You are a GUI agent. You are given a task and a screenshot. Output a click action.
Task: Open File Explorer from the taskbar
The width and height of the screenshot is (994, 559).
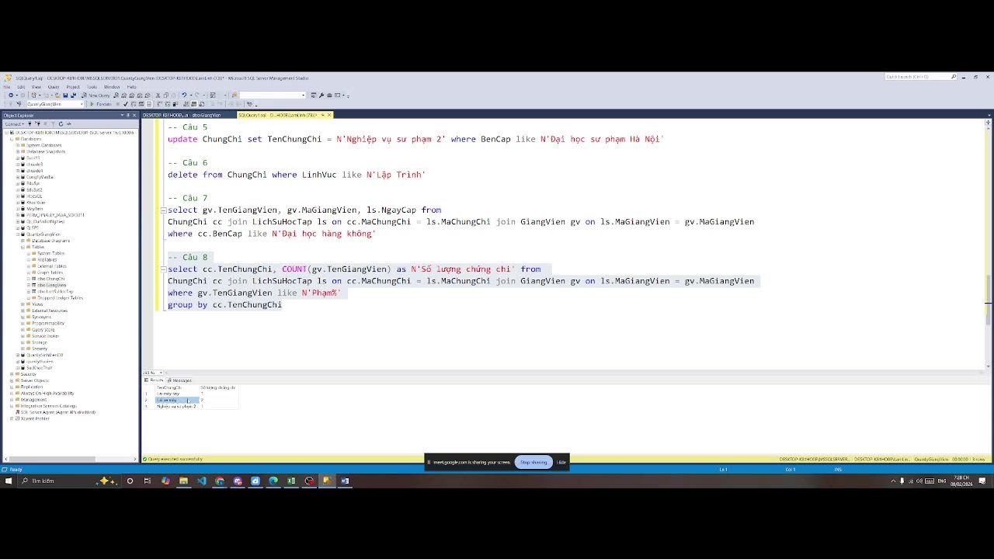(x=183, y=481)
